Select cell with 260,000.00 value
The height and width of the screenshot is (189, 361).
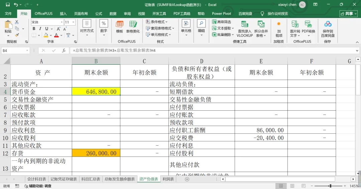coord(96,153)
